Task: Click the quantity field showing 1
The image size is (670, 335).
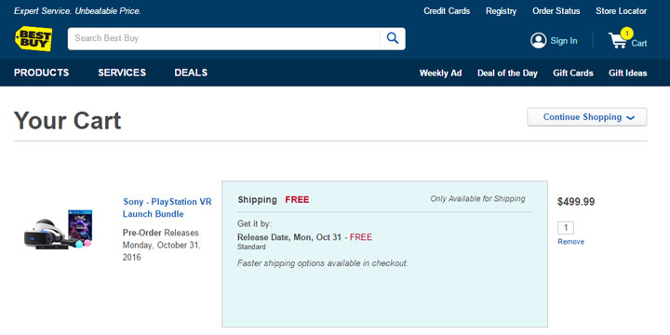Action: 566,228
